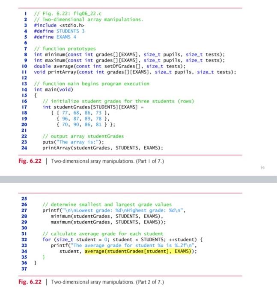Click the "#include <stdio.h>" line
The image size is (277, 299).
click(x=59, y=25)
